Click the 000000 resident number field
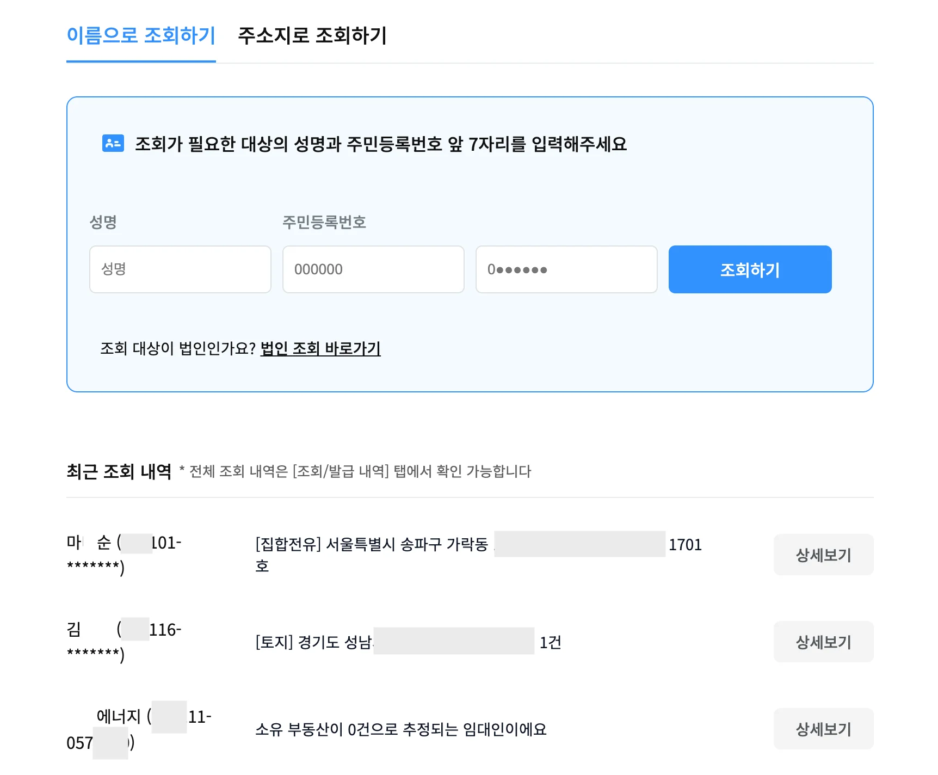 click(373, 269)
